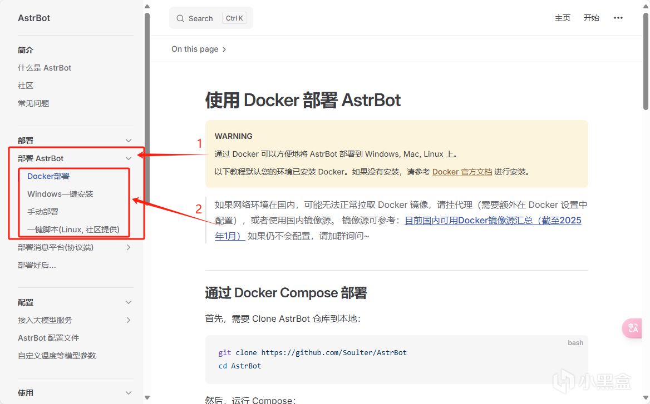Open the 常见问题 page

coord(33,103)
